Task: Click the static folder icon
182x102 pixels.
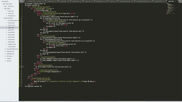Action: tap(5, 8)
